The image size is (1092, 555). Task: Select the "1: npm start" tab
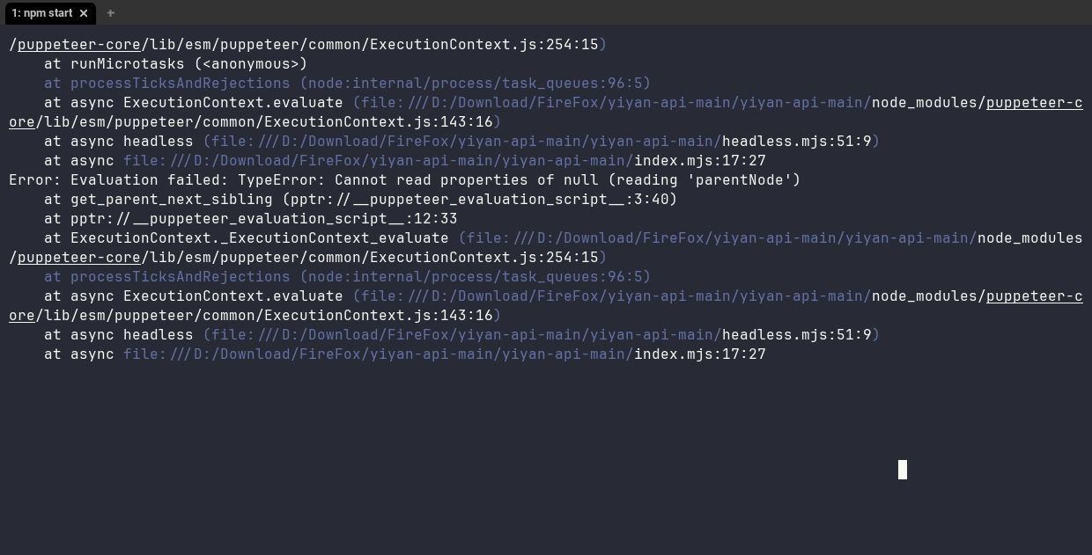(x=42, y=13)
